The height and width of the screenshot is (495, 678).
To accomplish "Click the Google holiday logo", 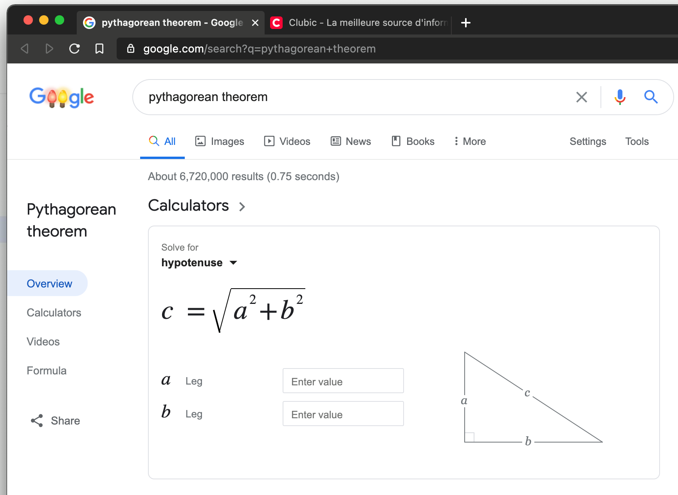I will pos(61,97).
